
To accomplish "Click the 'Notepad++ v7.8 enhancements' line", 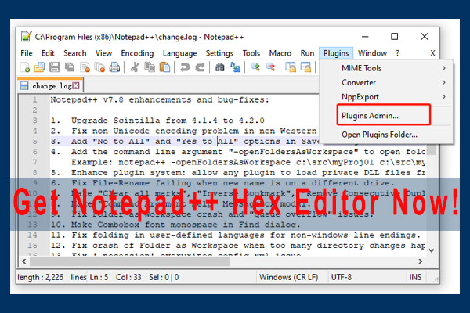I will [x=160, y=99].
